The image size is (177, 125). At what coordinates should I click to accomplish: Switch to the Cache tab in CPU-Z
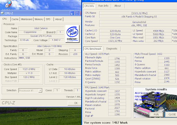click(15, 19)
